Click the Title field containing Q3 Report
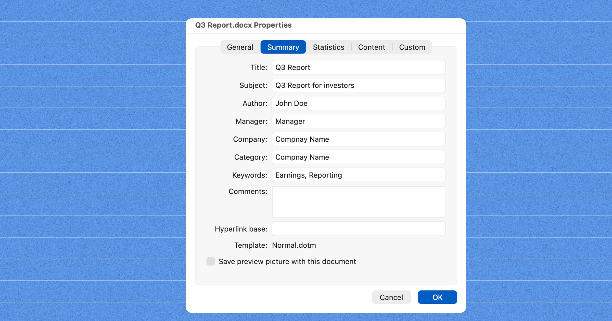612x321 pixels. pyautogui.click(x=359, y=68)
